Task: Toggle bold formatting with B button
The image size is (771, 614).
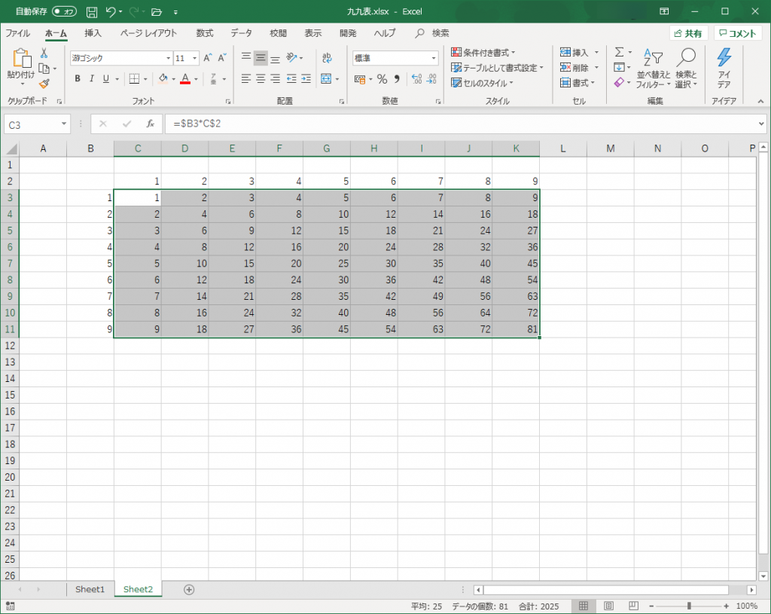Action: coord(78,79)
